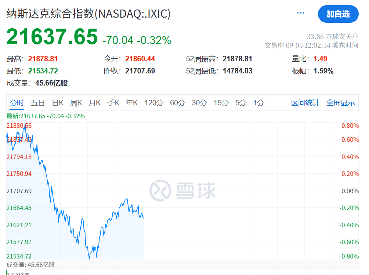369x275 pixels.
Task: Click the 0.00% right axis label
Action: tap(350, 191)
